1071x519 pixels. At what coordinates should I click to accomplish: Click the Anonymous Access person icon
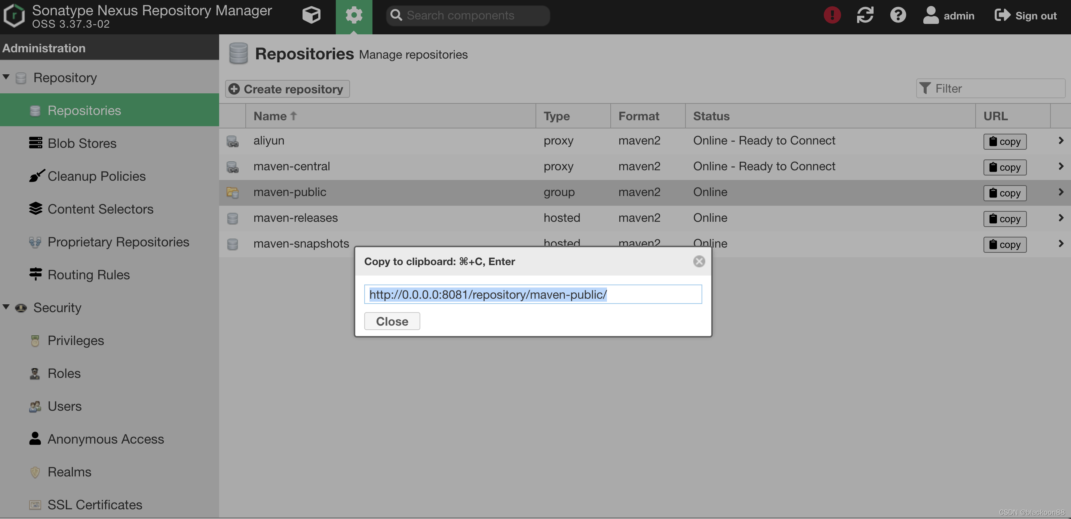click(35, 438)
